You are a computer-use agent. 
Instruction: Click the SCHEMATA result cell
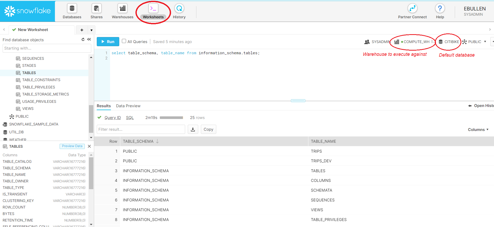321,190
